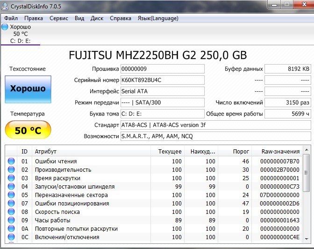Click status icon for Переназначенные сектора

pos(11,195)
